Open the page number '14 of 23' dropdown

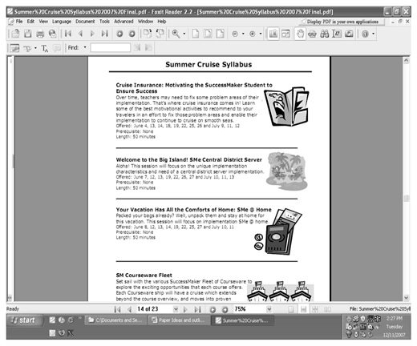(176, 309)
